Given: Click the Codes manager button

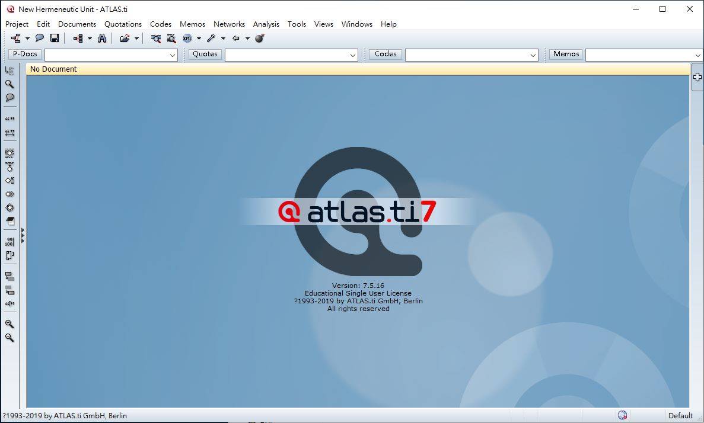Looking at the screenshot, I should [386, 55].
